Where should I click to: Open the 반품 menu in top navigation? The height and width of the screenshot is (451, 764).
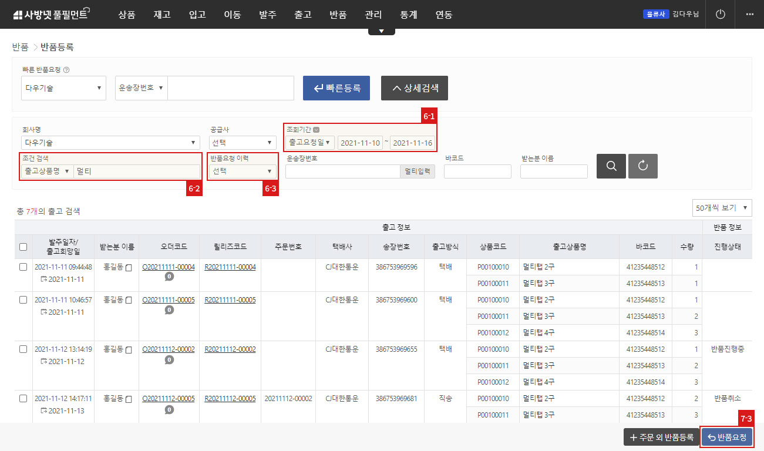pos(338,15)
